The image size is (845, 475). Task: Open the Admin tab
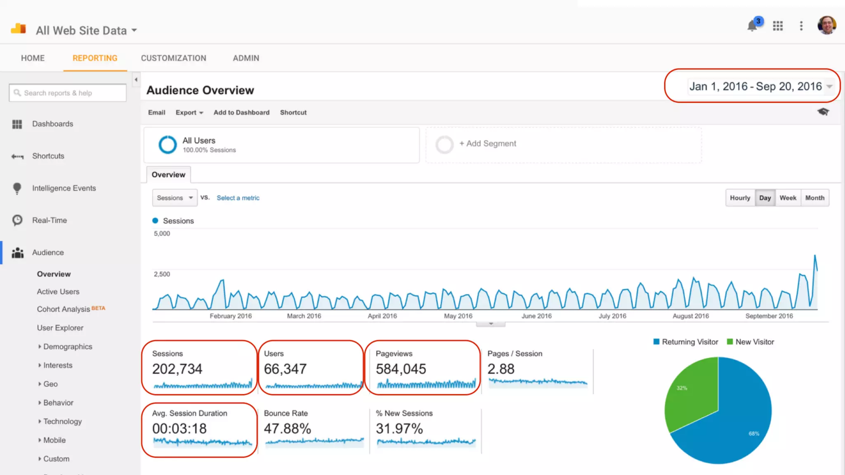pos(246,58)
